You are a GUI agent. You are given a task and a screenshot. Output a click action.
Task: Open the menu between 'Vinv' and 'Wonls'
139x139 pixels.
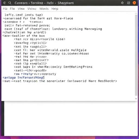32,9
